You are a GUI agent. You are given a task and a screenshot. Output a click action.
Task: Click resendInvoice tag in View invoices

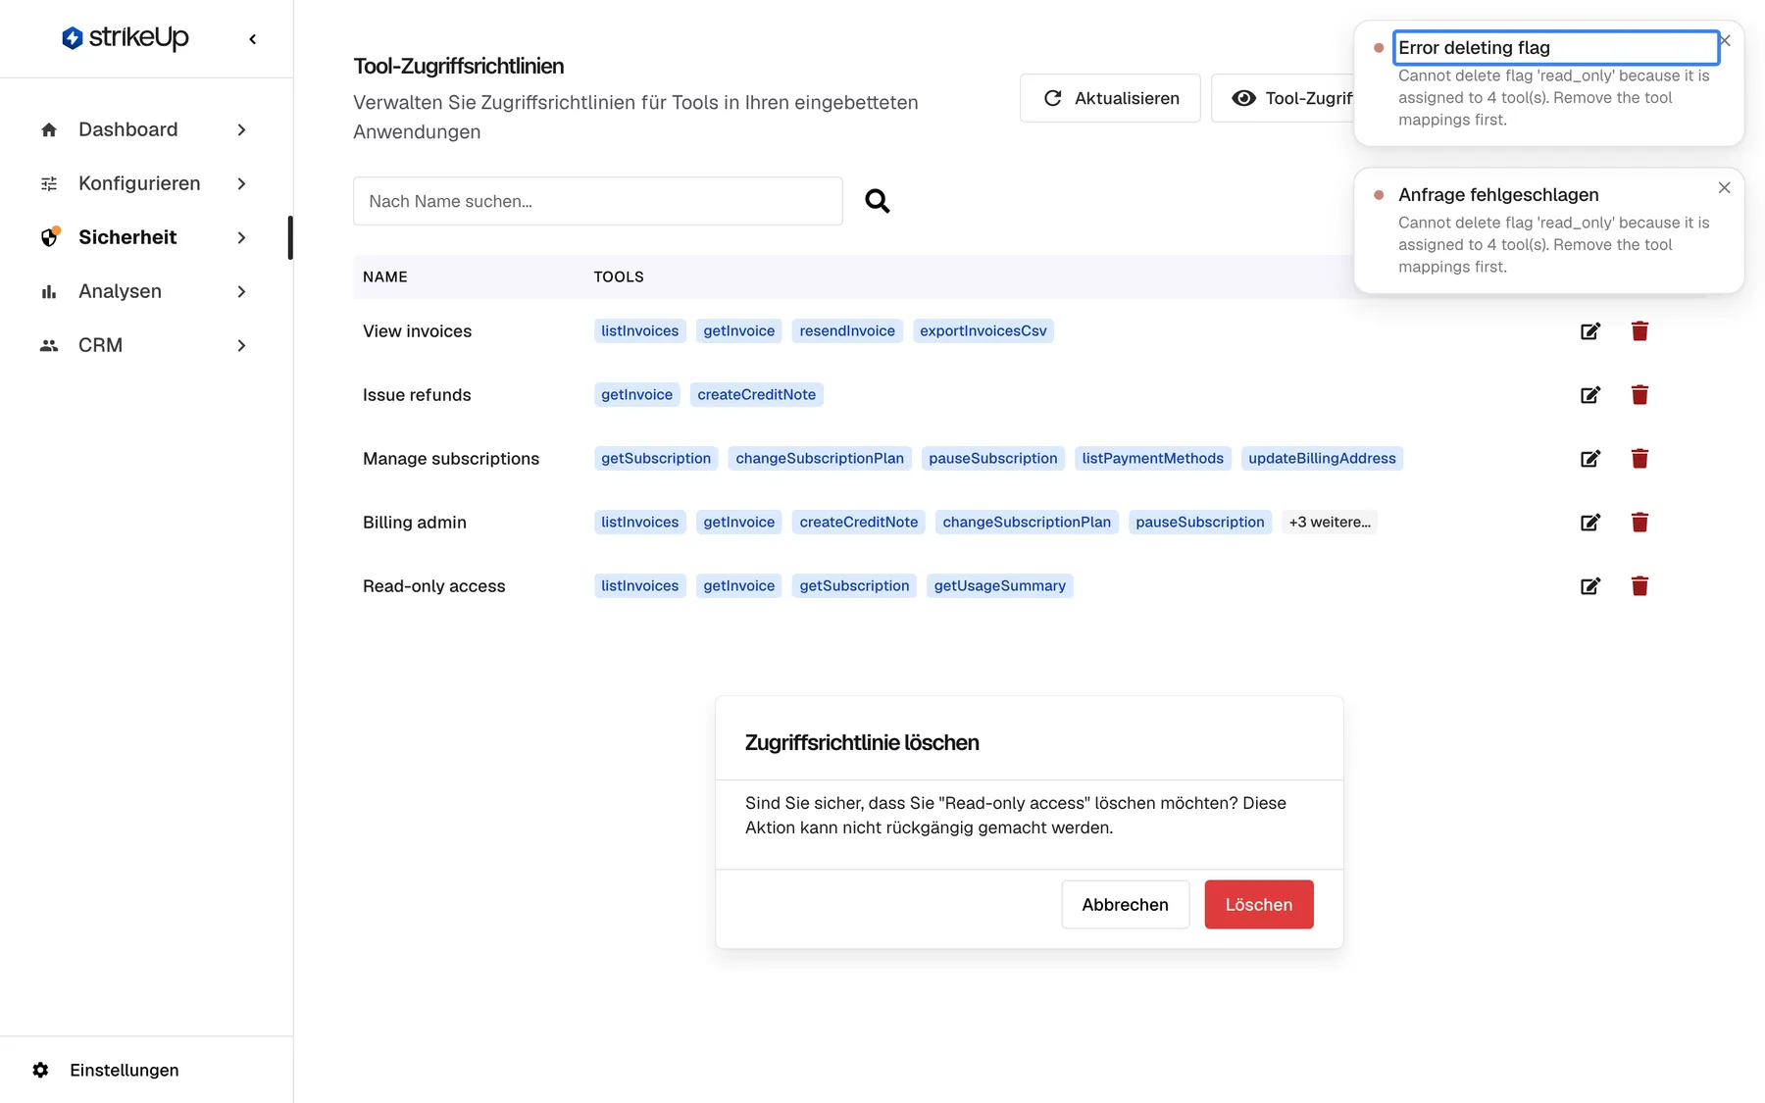click(847, 331)
